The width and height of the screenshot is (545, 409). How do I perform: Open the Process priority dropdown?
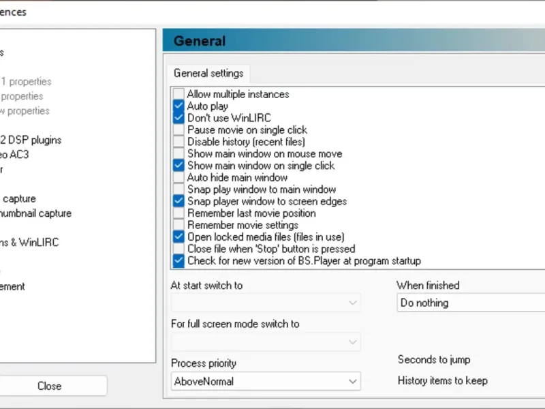tap(266, 382)
